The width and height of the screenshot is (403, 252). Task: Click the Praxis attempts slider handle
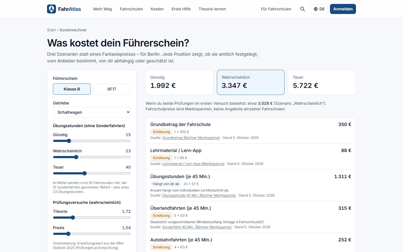click(x=68, y=234)
